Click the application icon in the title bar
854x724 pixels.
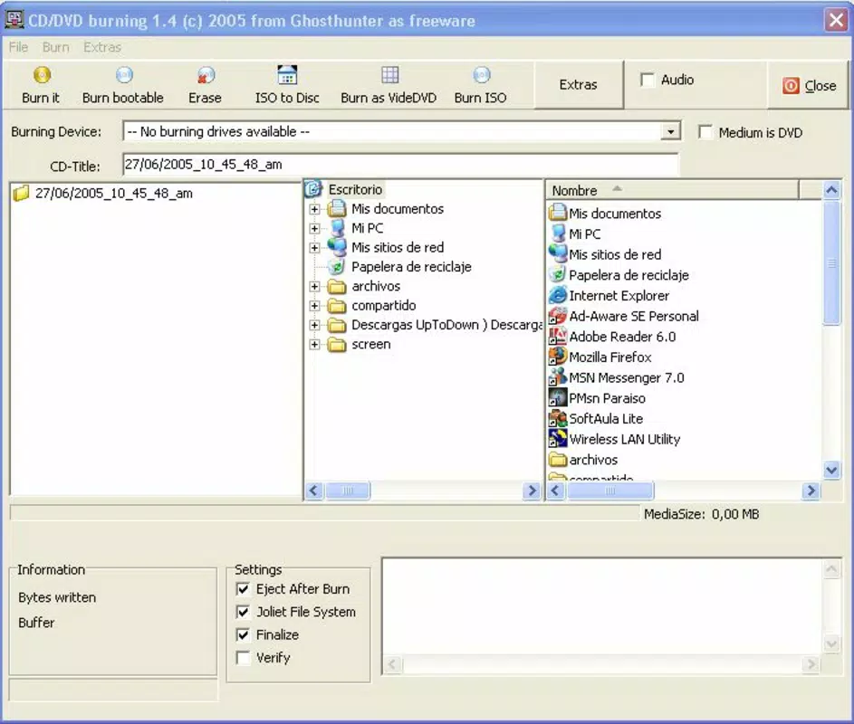coord(14,20)
